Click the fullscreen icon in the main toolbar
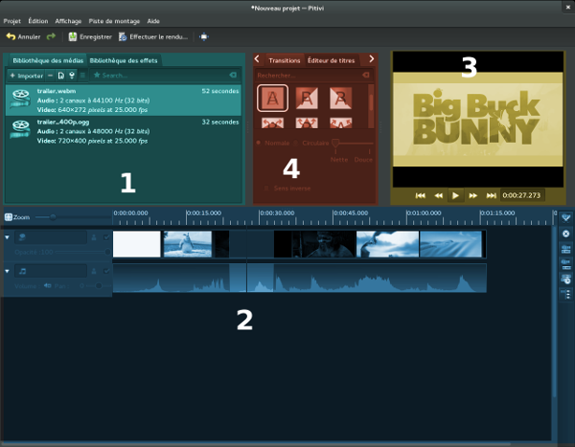 [203, 37]
